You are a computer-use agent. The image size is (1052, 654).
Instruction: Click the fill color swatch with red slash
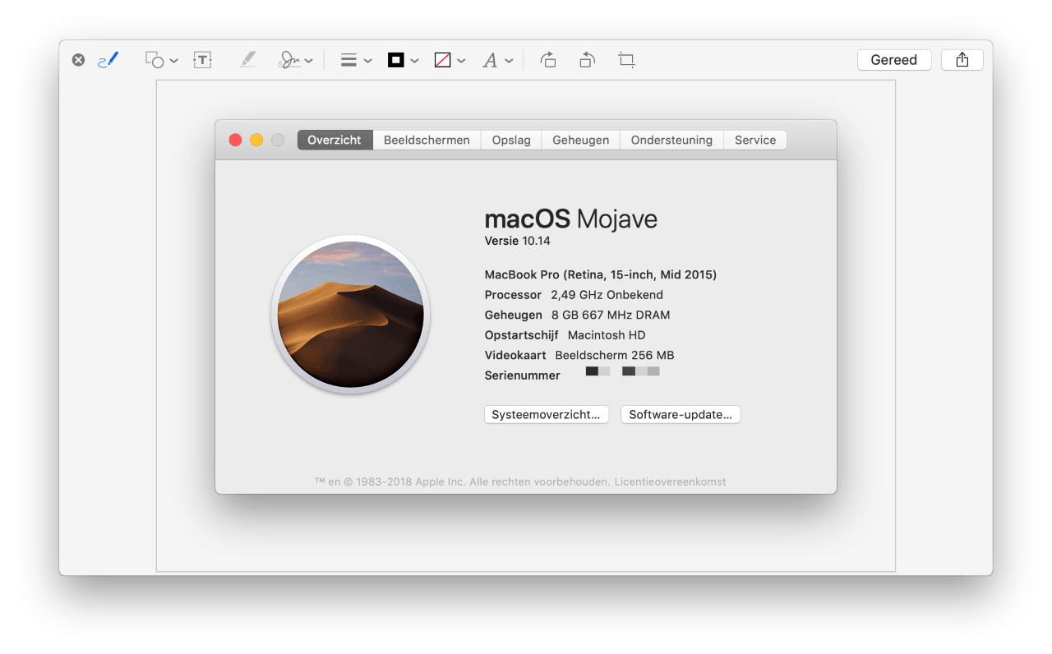443,60
